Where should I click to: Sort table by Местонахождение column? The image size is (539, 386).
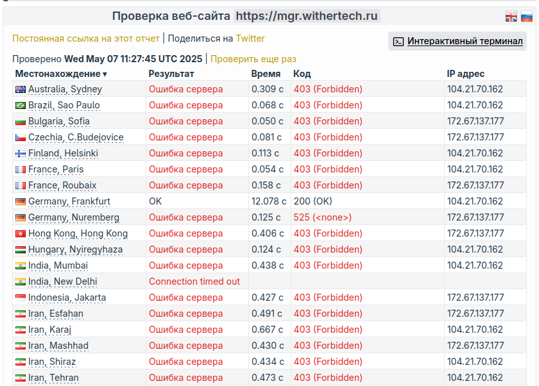click(x=61, y=74)
